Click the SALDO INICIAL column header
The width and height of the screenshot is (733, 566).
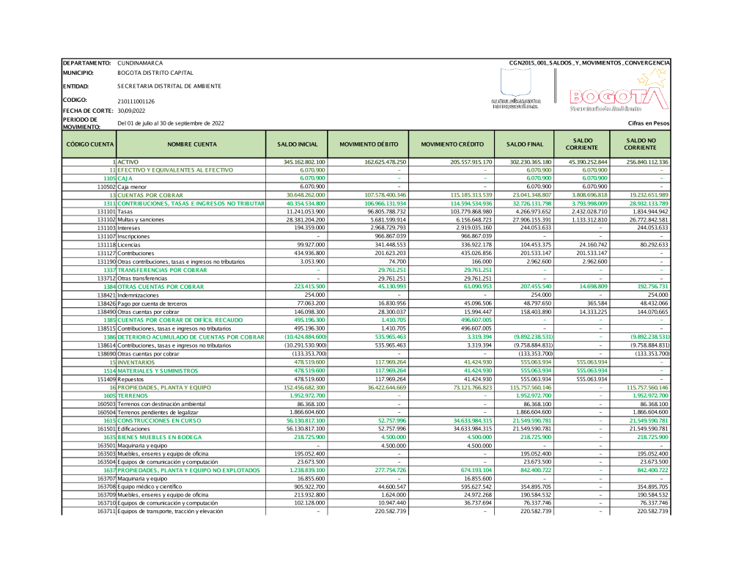(298, 144)
